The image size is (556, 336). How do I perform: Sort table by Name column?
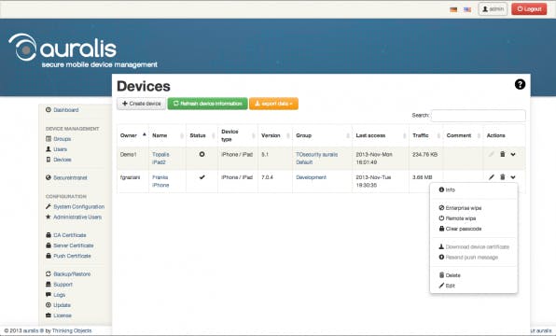167,135
